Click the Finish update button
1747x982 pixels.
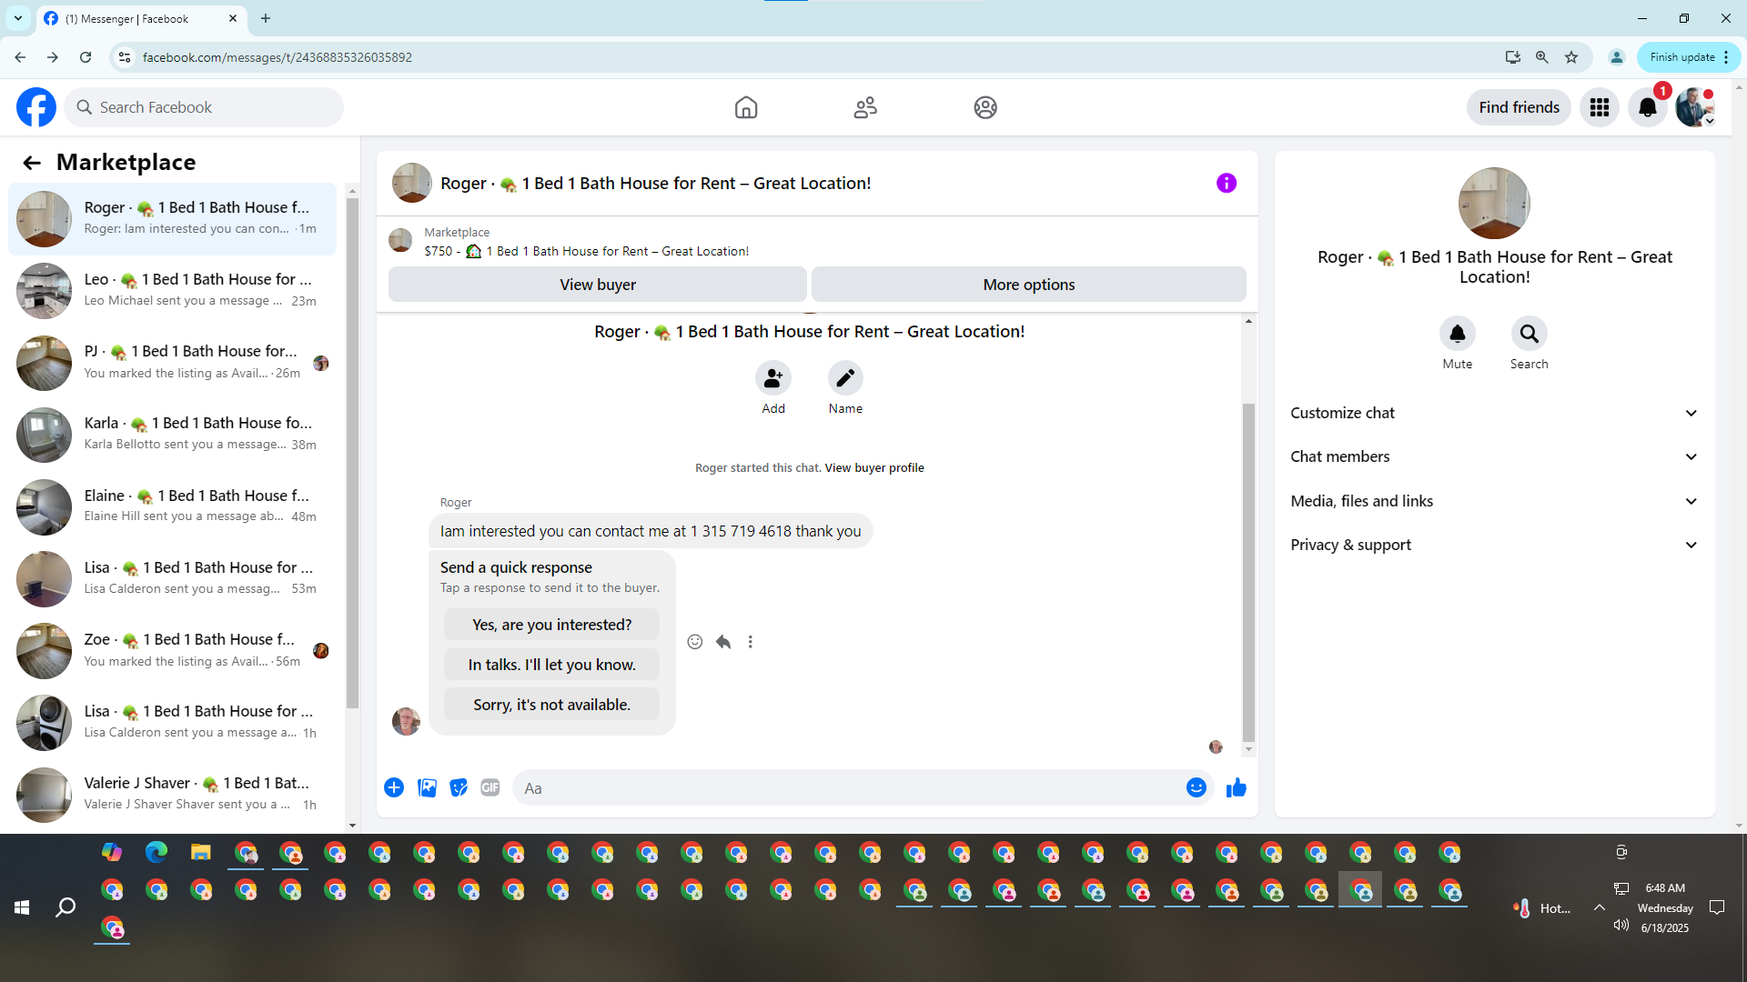pos(1689,57)
